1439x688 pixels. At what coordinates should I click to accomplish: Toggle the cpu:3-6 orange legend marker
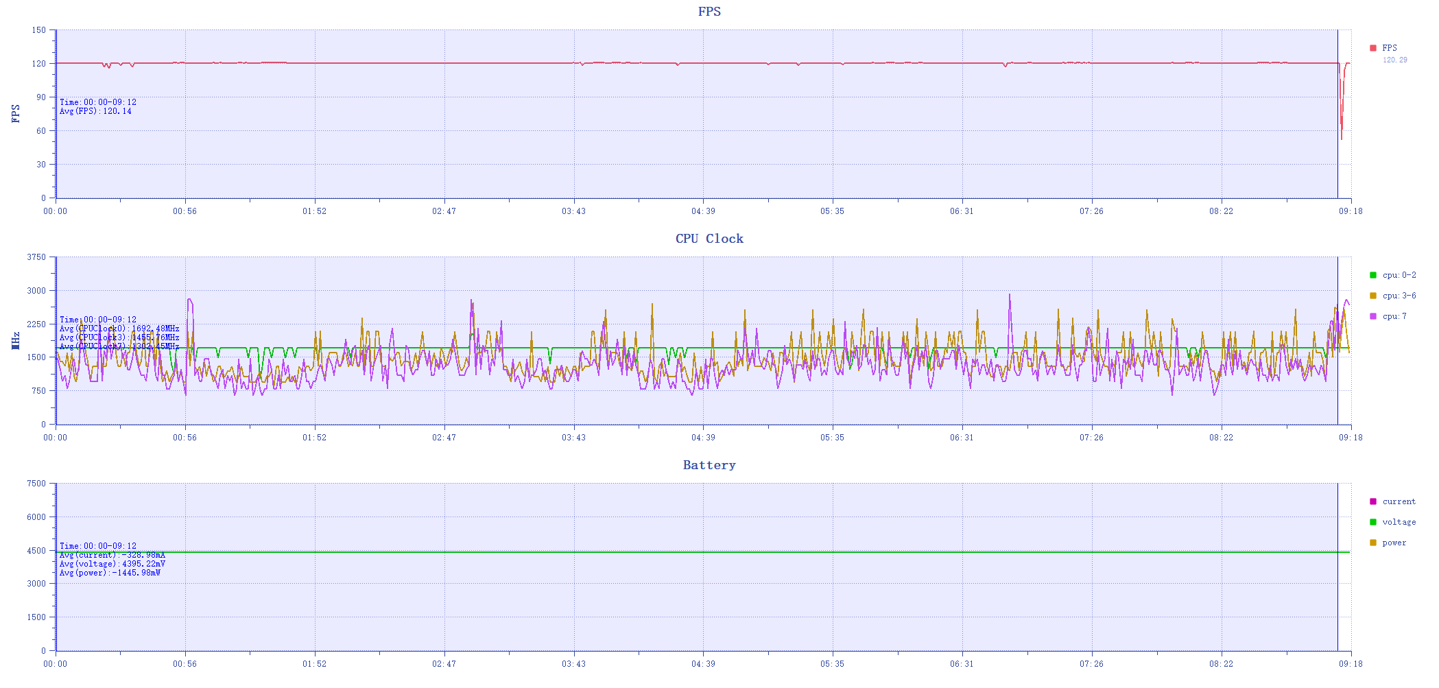pos(1372,296)
